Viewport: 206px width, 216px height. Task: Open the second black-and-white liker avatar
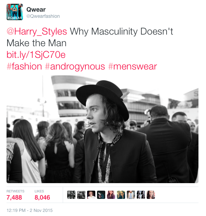(81, 195)
